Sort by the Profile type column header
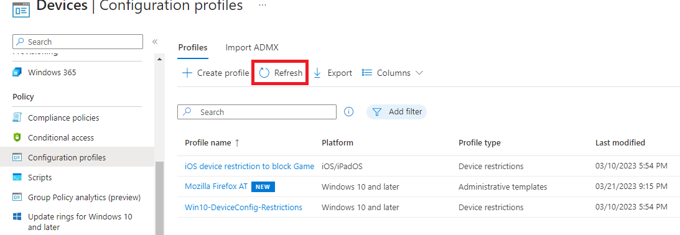Screen dimensions: 680x235 click(x=480, y=142)
